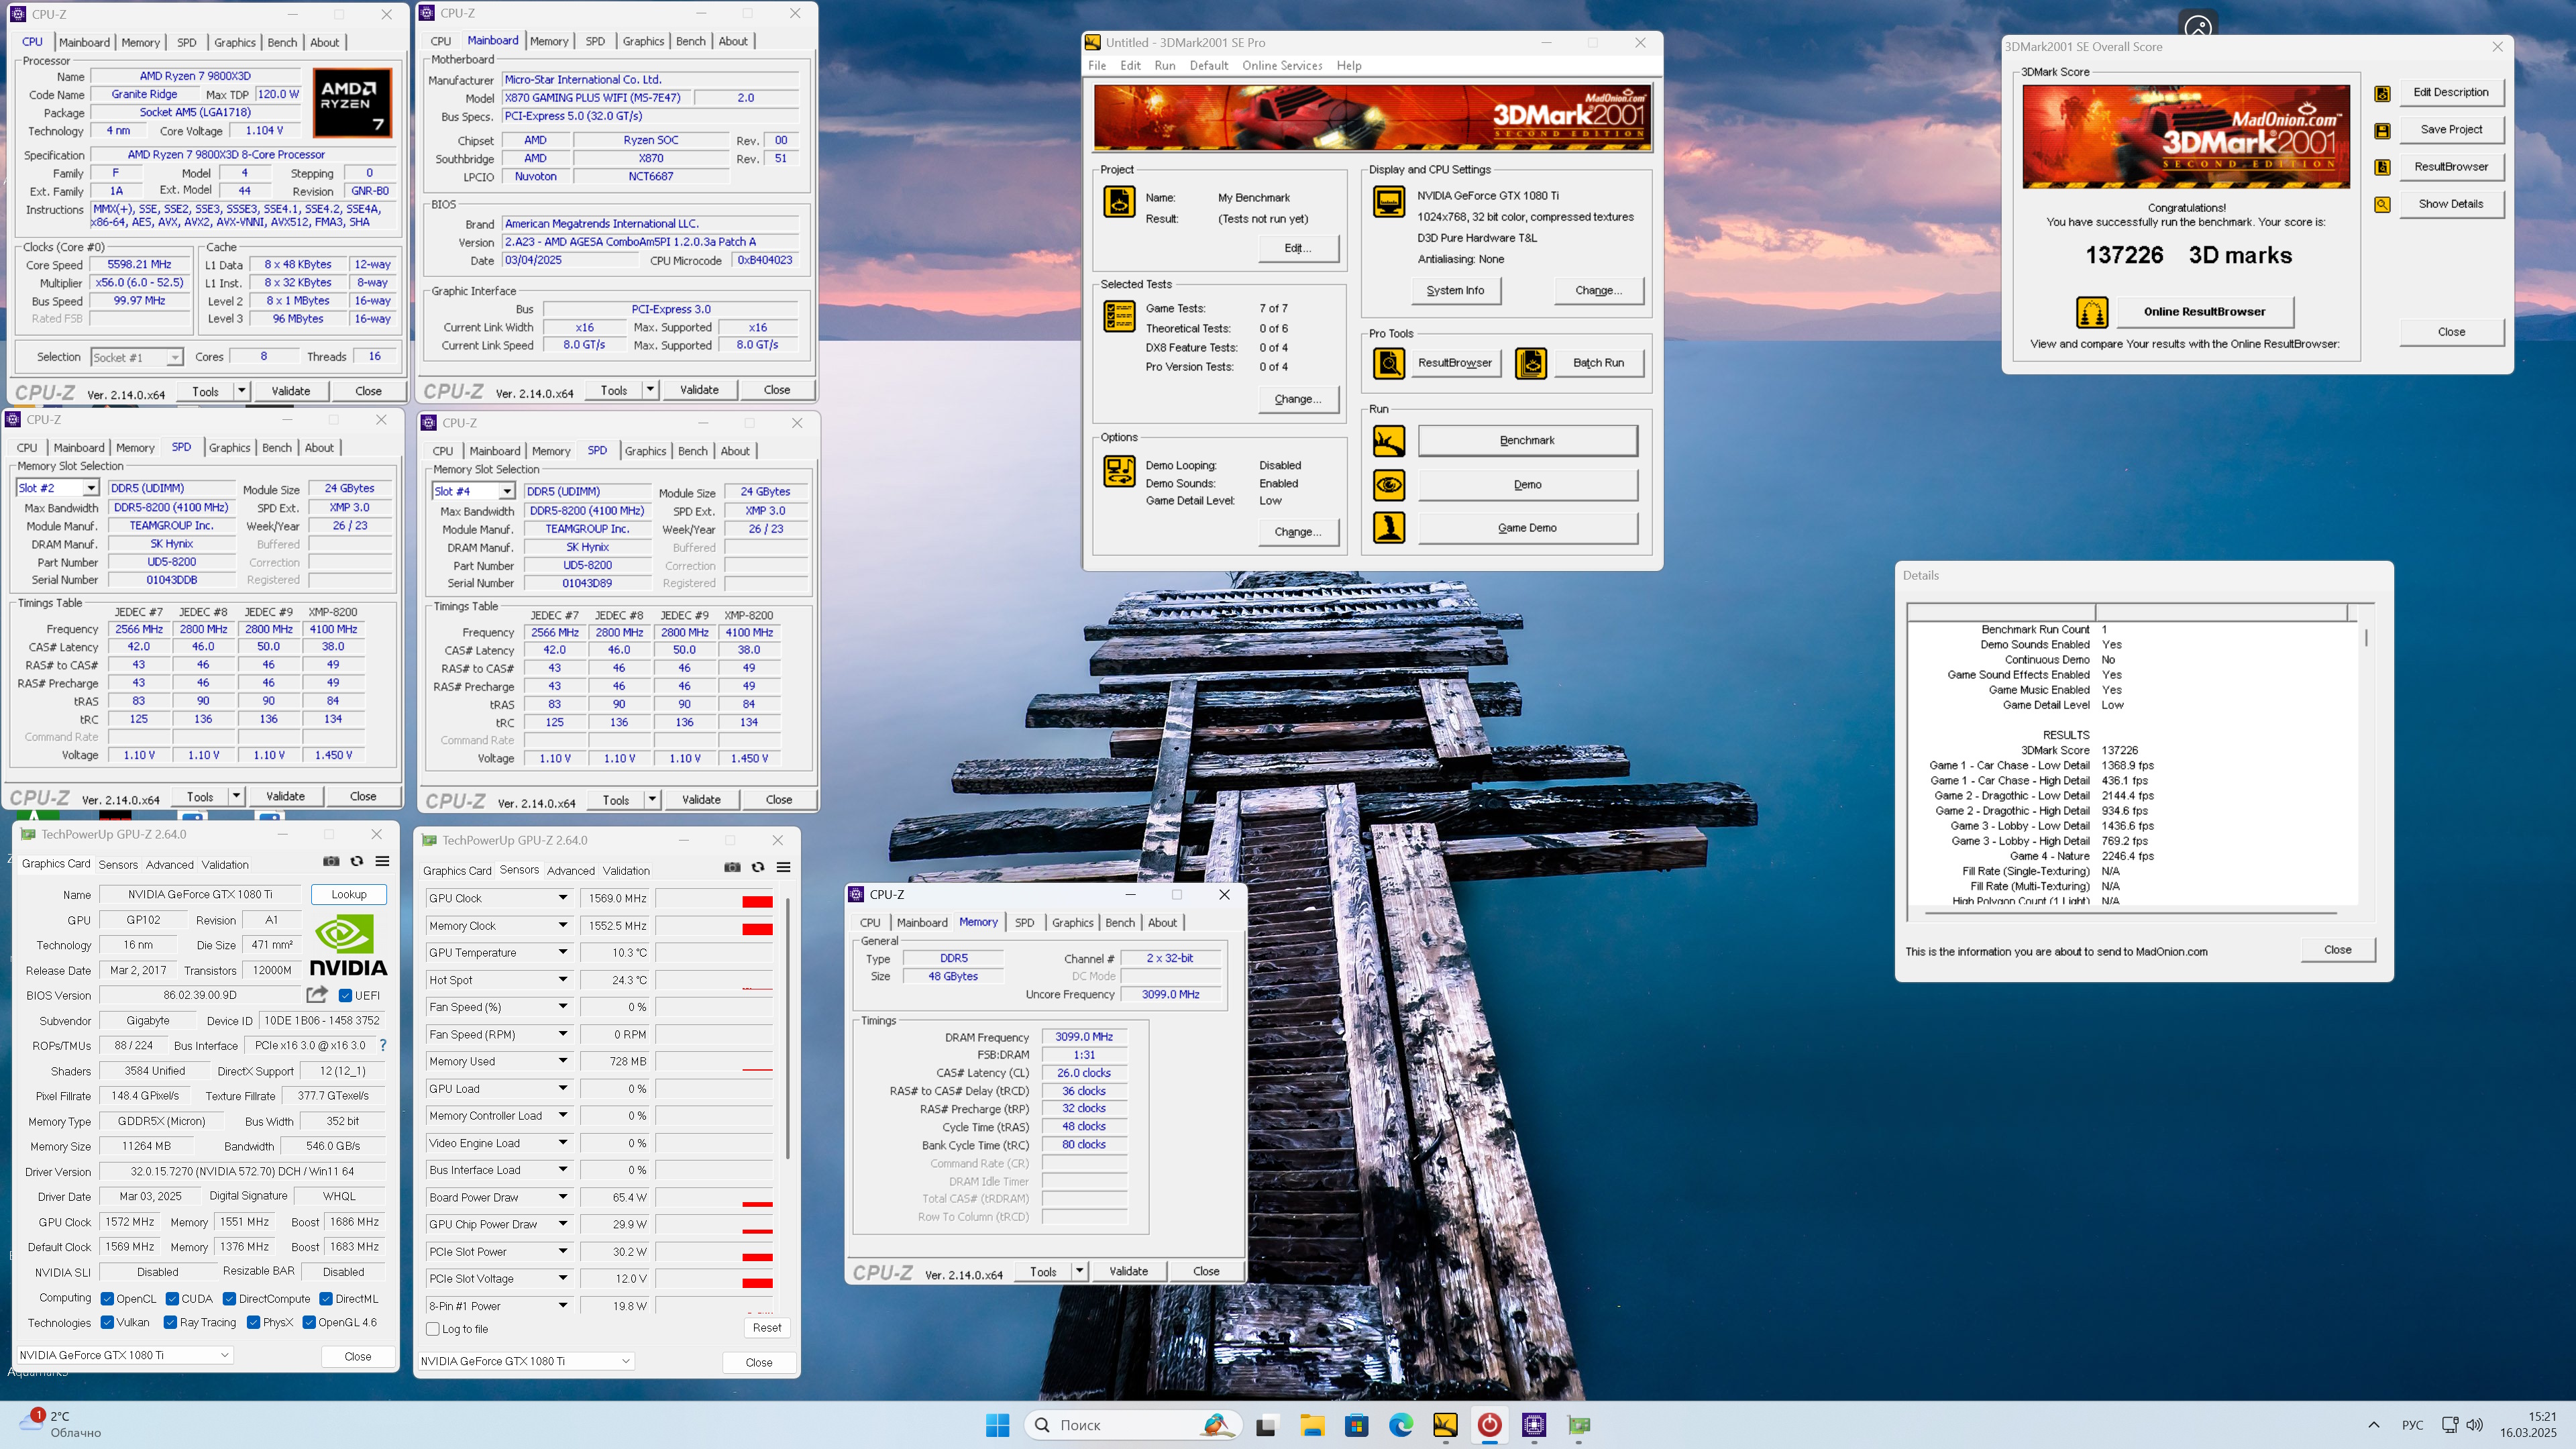Open Microsoft Store from taskbar

[x=1356, y=1425]
